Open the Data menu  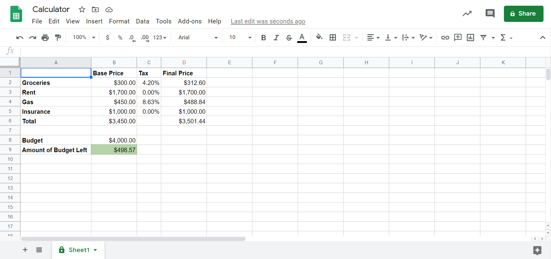[142, 21]
